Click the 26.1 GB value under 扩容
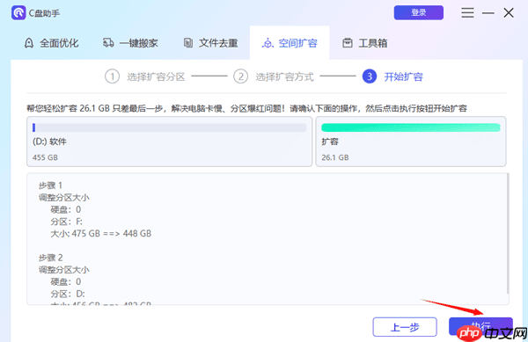 (x=335, y=157)
